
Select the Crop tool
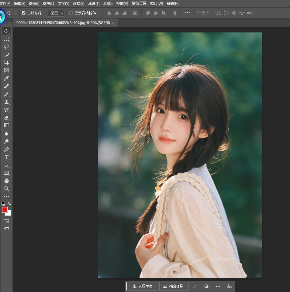(x=6, y=62)
